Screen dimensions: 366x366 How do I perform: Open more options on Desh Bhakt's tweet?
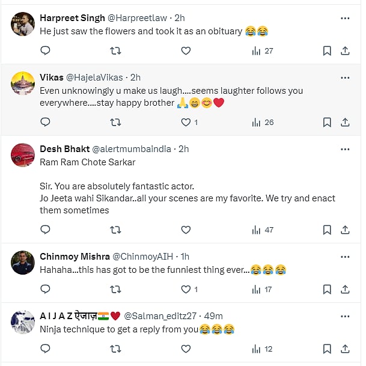345,149
